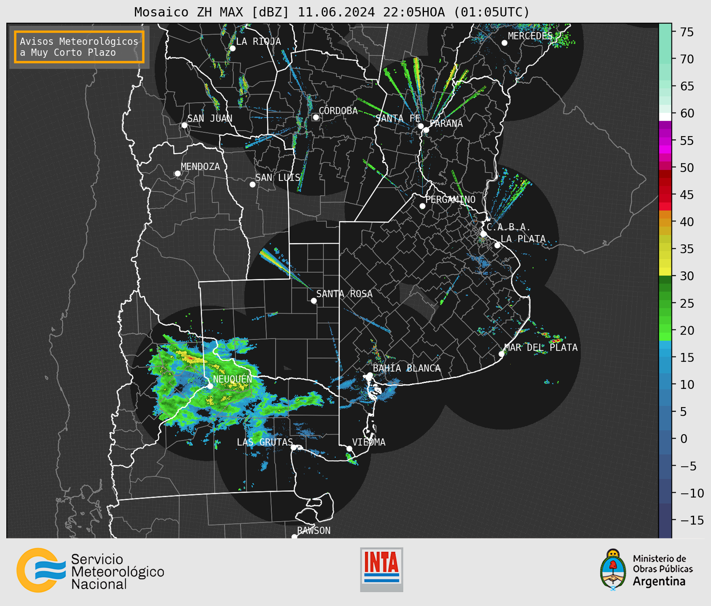Click the MENDOZA city label
Viewport: 711px width, 606px height.
pos(200,166)
